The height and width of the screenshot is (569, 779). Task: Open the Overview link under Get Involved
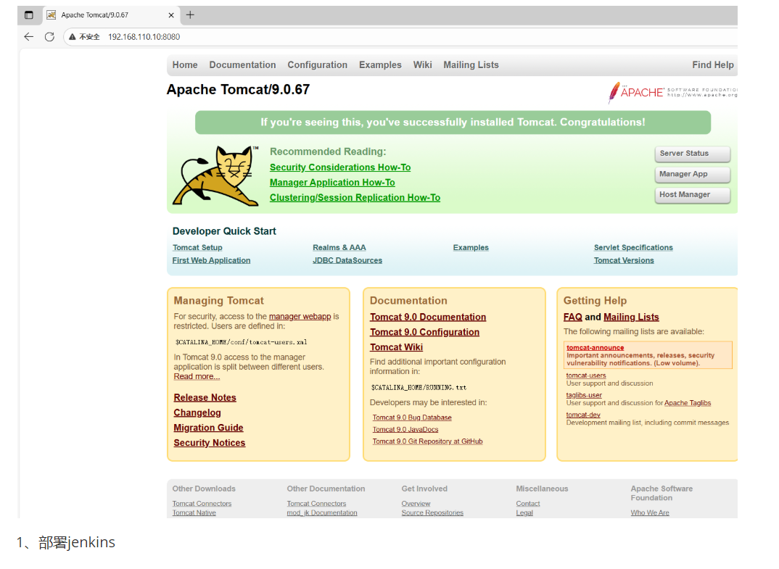pos(416,504)
